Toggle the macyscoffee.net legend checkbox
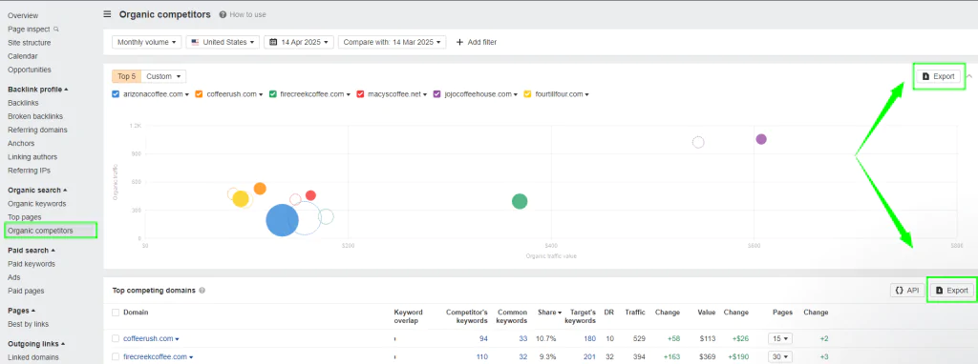 [360, 94]
